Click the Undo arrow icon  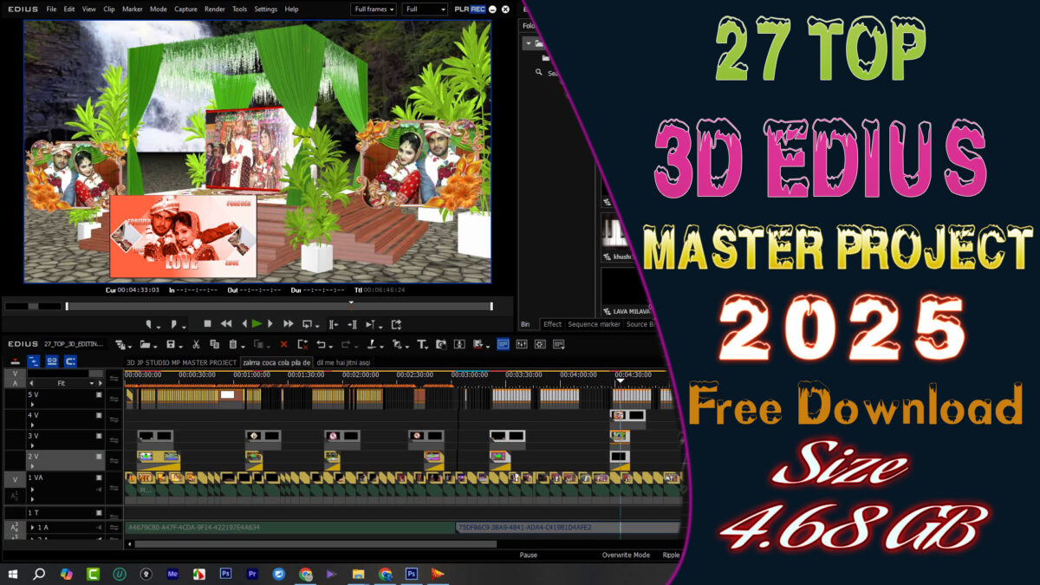321,345
